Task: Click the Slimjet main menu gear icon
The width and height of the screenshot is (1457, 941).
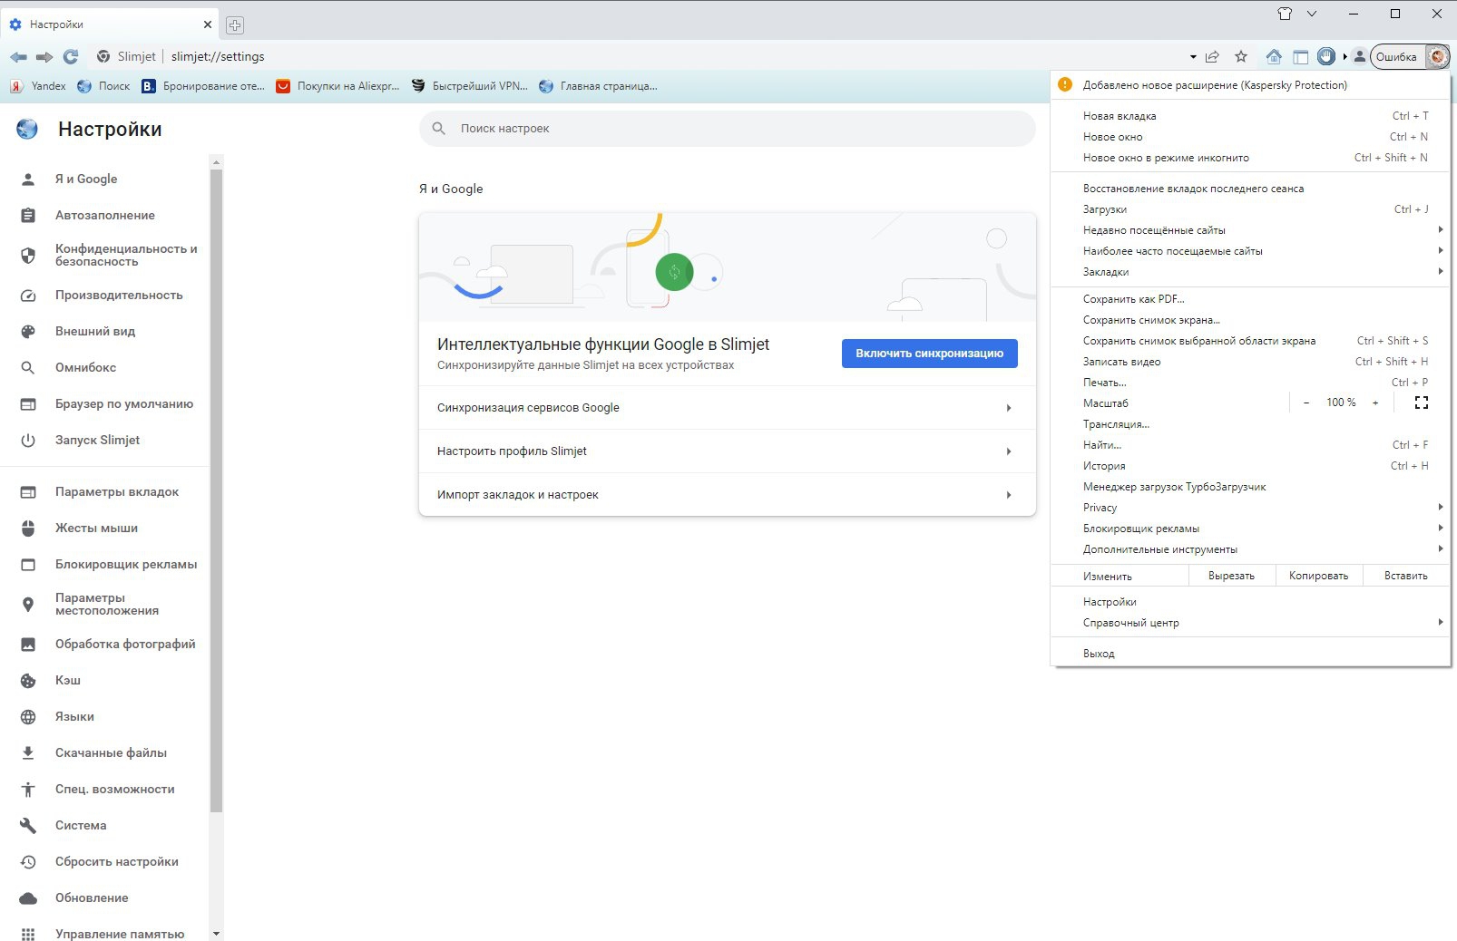Action: click(x=1438, y=56)
